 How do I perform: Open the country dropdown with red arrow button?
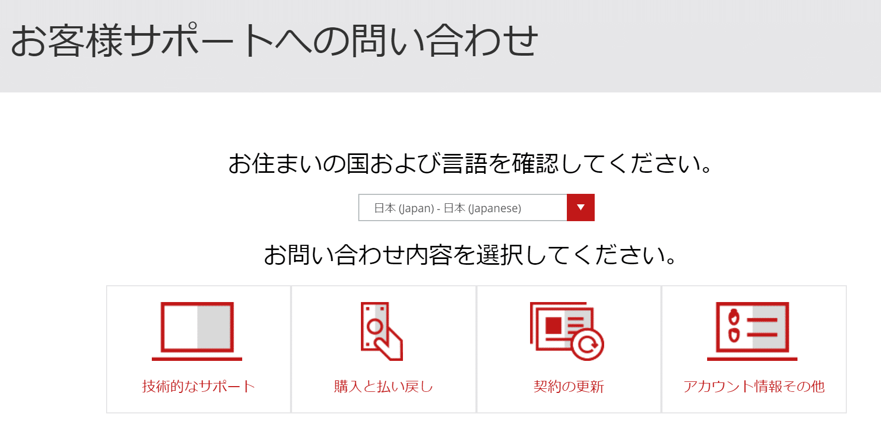(x=581, y=207)
